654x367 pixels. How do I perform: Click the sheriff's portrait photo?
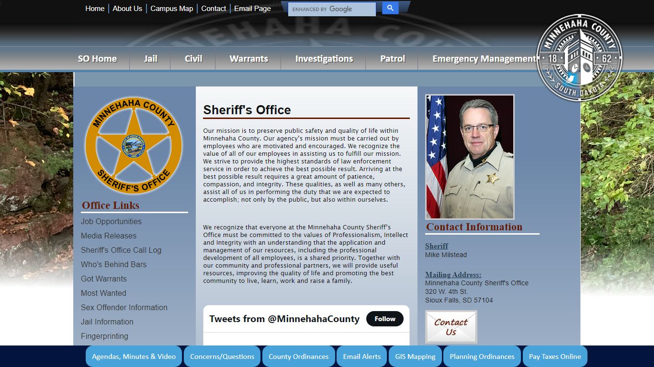pos(470,157)
